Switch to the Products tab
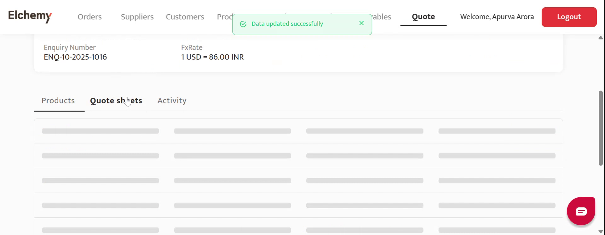This screenshot has width=605, height=235. [x=58, y=101]
